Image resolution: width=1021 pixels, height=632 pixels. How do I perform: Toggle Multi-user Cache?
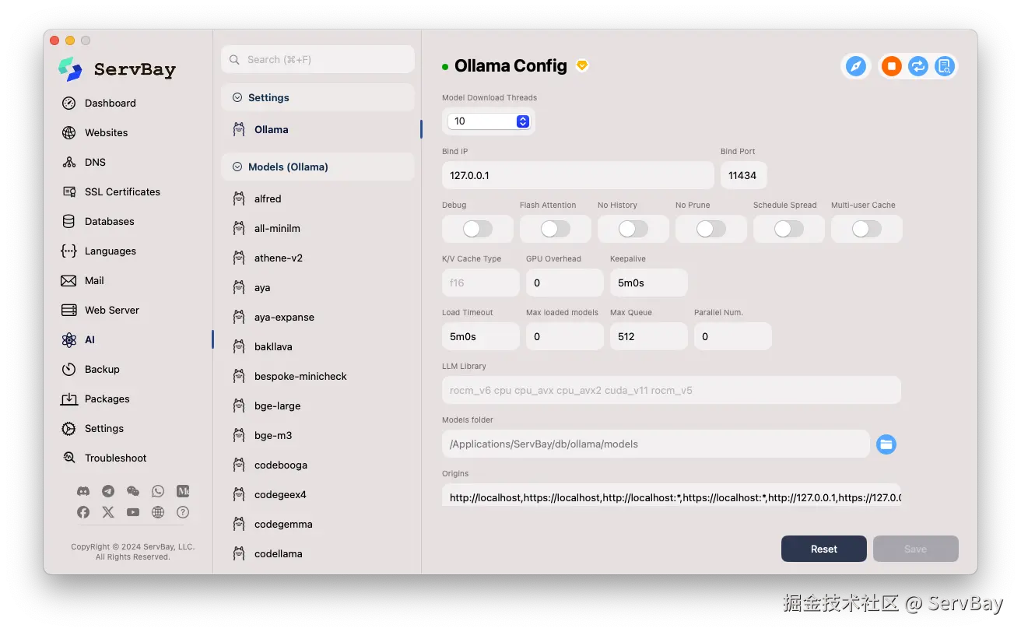click(x=867, y=229)
